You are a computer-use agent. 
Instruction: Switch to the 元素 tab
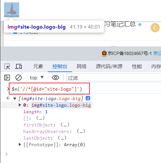[x=38, y=67]
